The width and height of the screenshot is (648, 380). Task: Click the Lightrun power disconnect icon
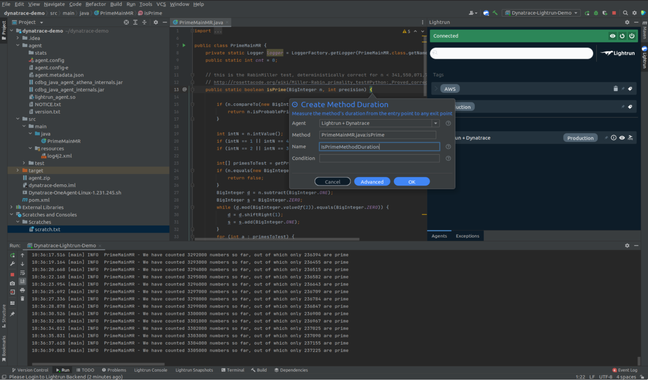pos(632,36)
